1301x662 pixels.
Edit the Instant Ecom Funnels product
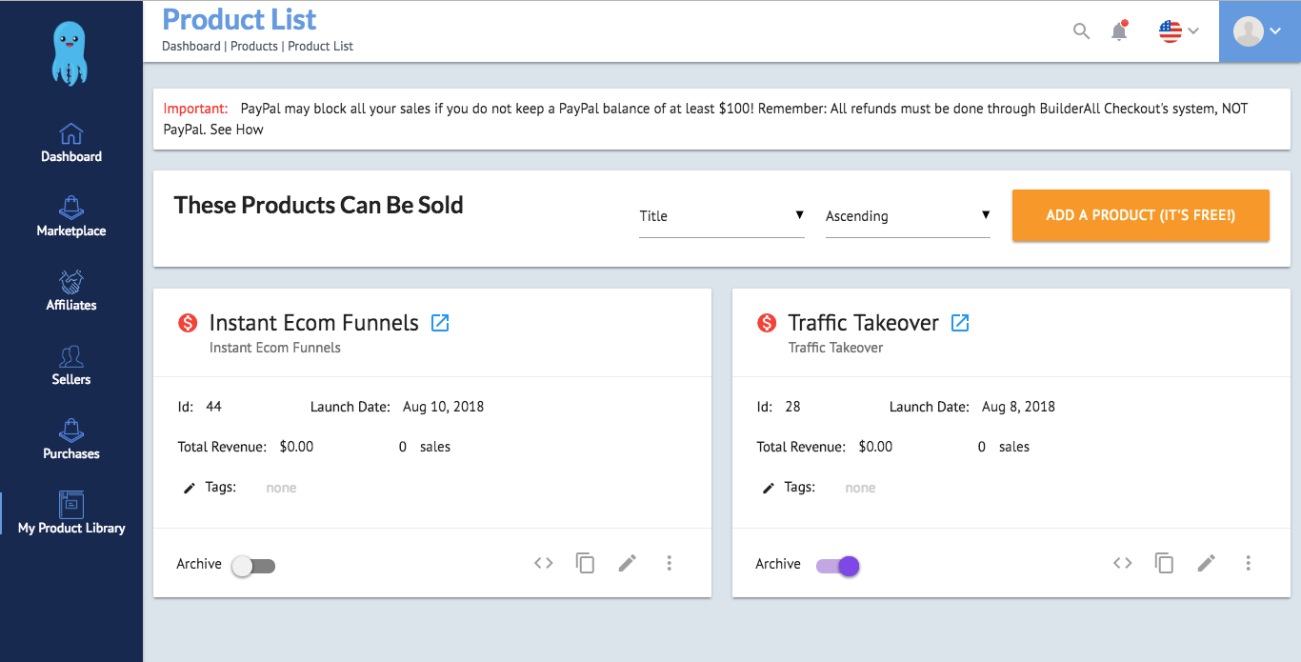click(x=627, y=563)
